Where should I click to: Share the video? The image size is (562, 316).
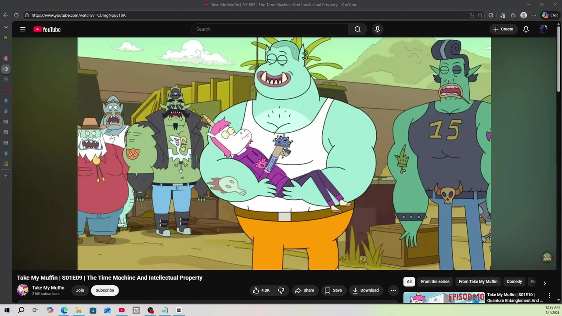coord(304,290)
